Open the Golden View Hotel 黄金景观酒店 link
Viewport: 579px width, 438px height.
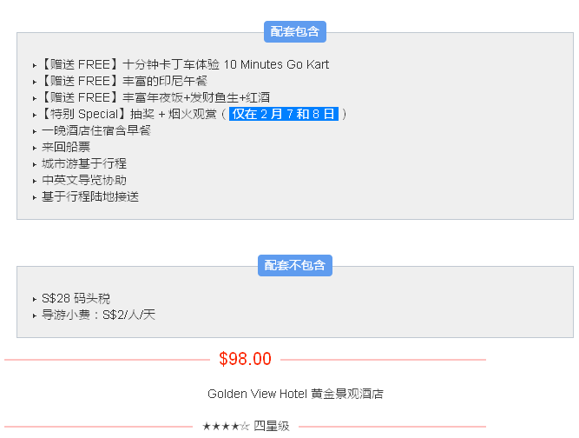point(295,394)
